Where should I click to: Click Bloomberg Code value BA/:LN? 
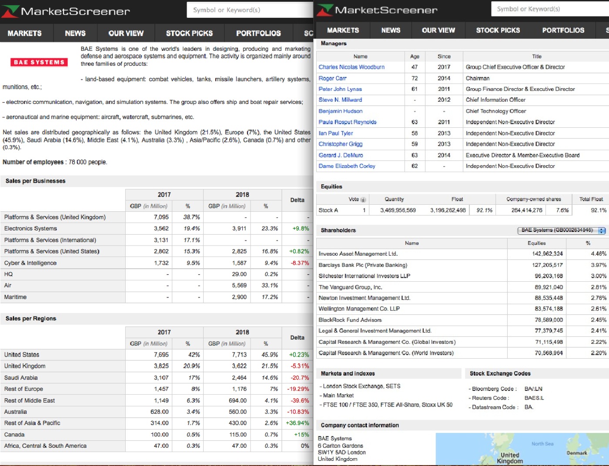[533, 389]
